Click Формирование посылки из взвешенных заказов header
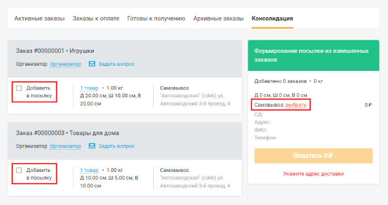 pyautogui.click(x=311, y=55)
